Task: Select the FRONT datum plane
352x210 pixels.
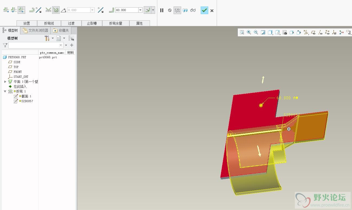Action: coord(18,72)
